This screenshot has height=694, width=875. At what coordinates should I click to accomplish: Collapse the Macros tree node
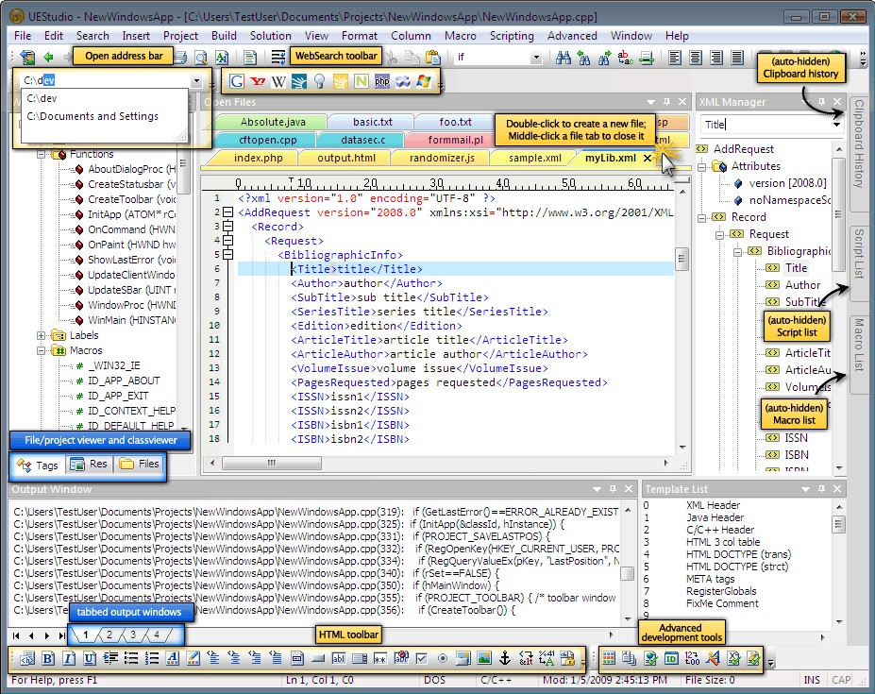(x=41, y=350)
